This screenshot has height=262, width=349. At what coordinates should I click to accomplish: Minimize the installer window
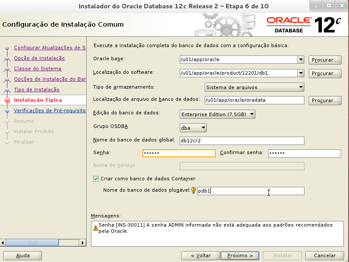pos(316,6)
